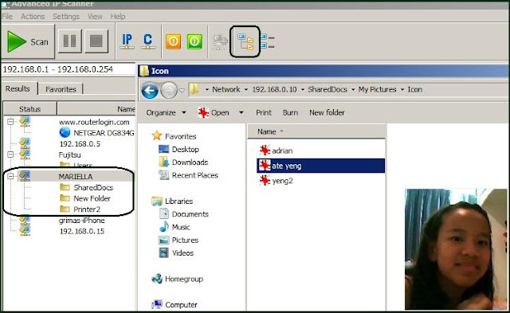Stop the scan with the square button
Viewport: 510px width, 313px height.
coord(96,41)
